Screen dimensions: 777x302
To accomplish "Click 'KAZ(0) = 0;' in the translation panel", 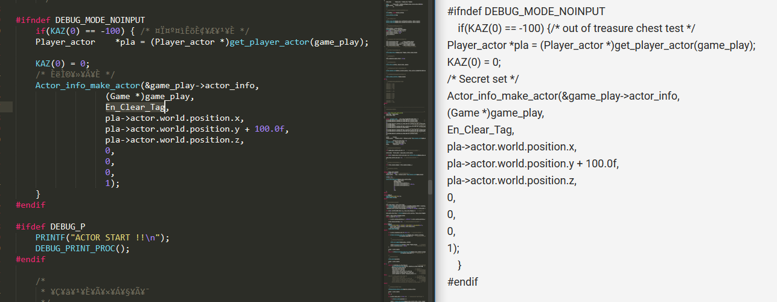I will [475, 62].
